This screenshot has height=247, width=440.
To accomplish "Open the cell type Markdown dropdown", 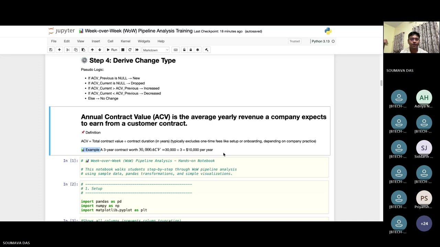I will pyautogui.click(x=156, y=50).
